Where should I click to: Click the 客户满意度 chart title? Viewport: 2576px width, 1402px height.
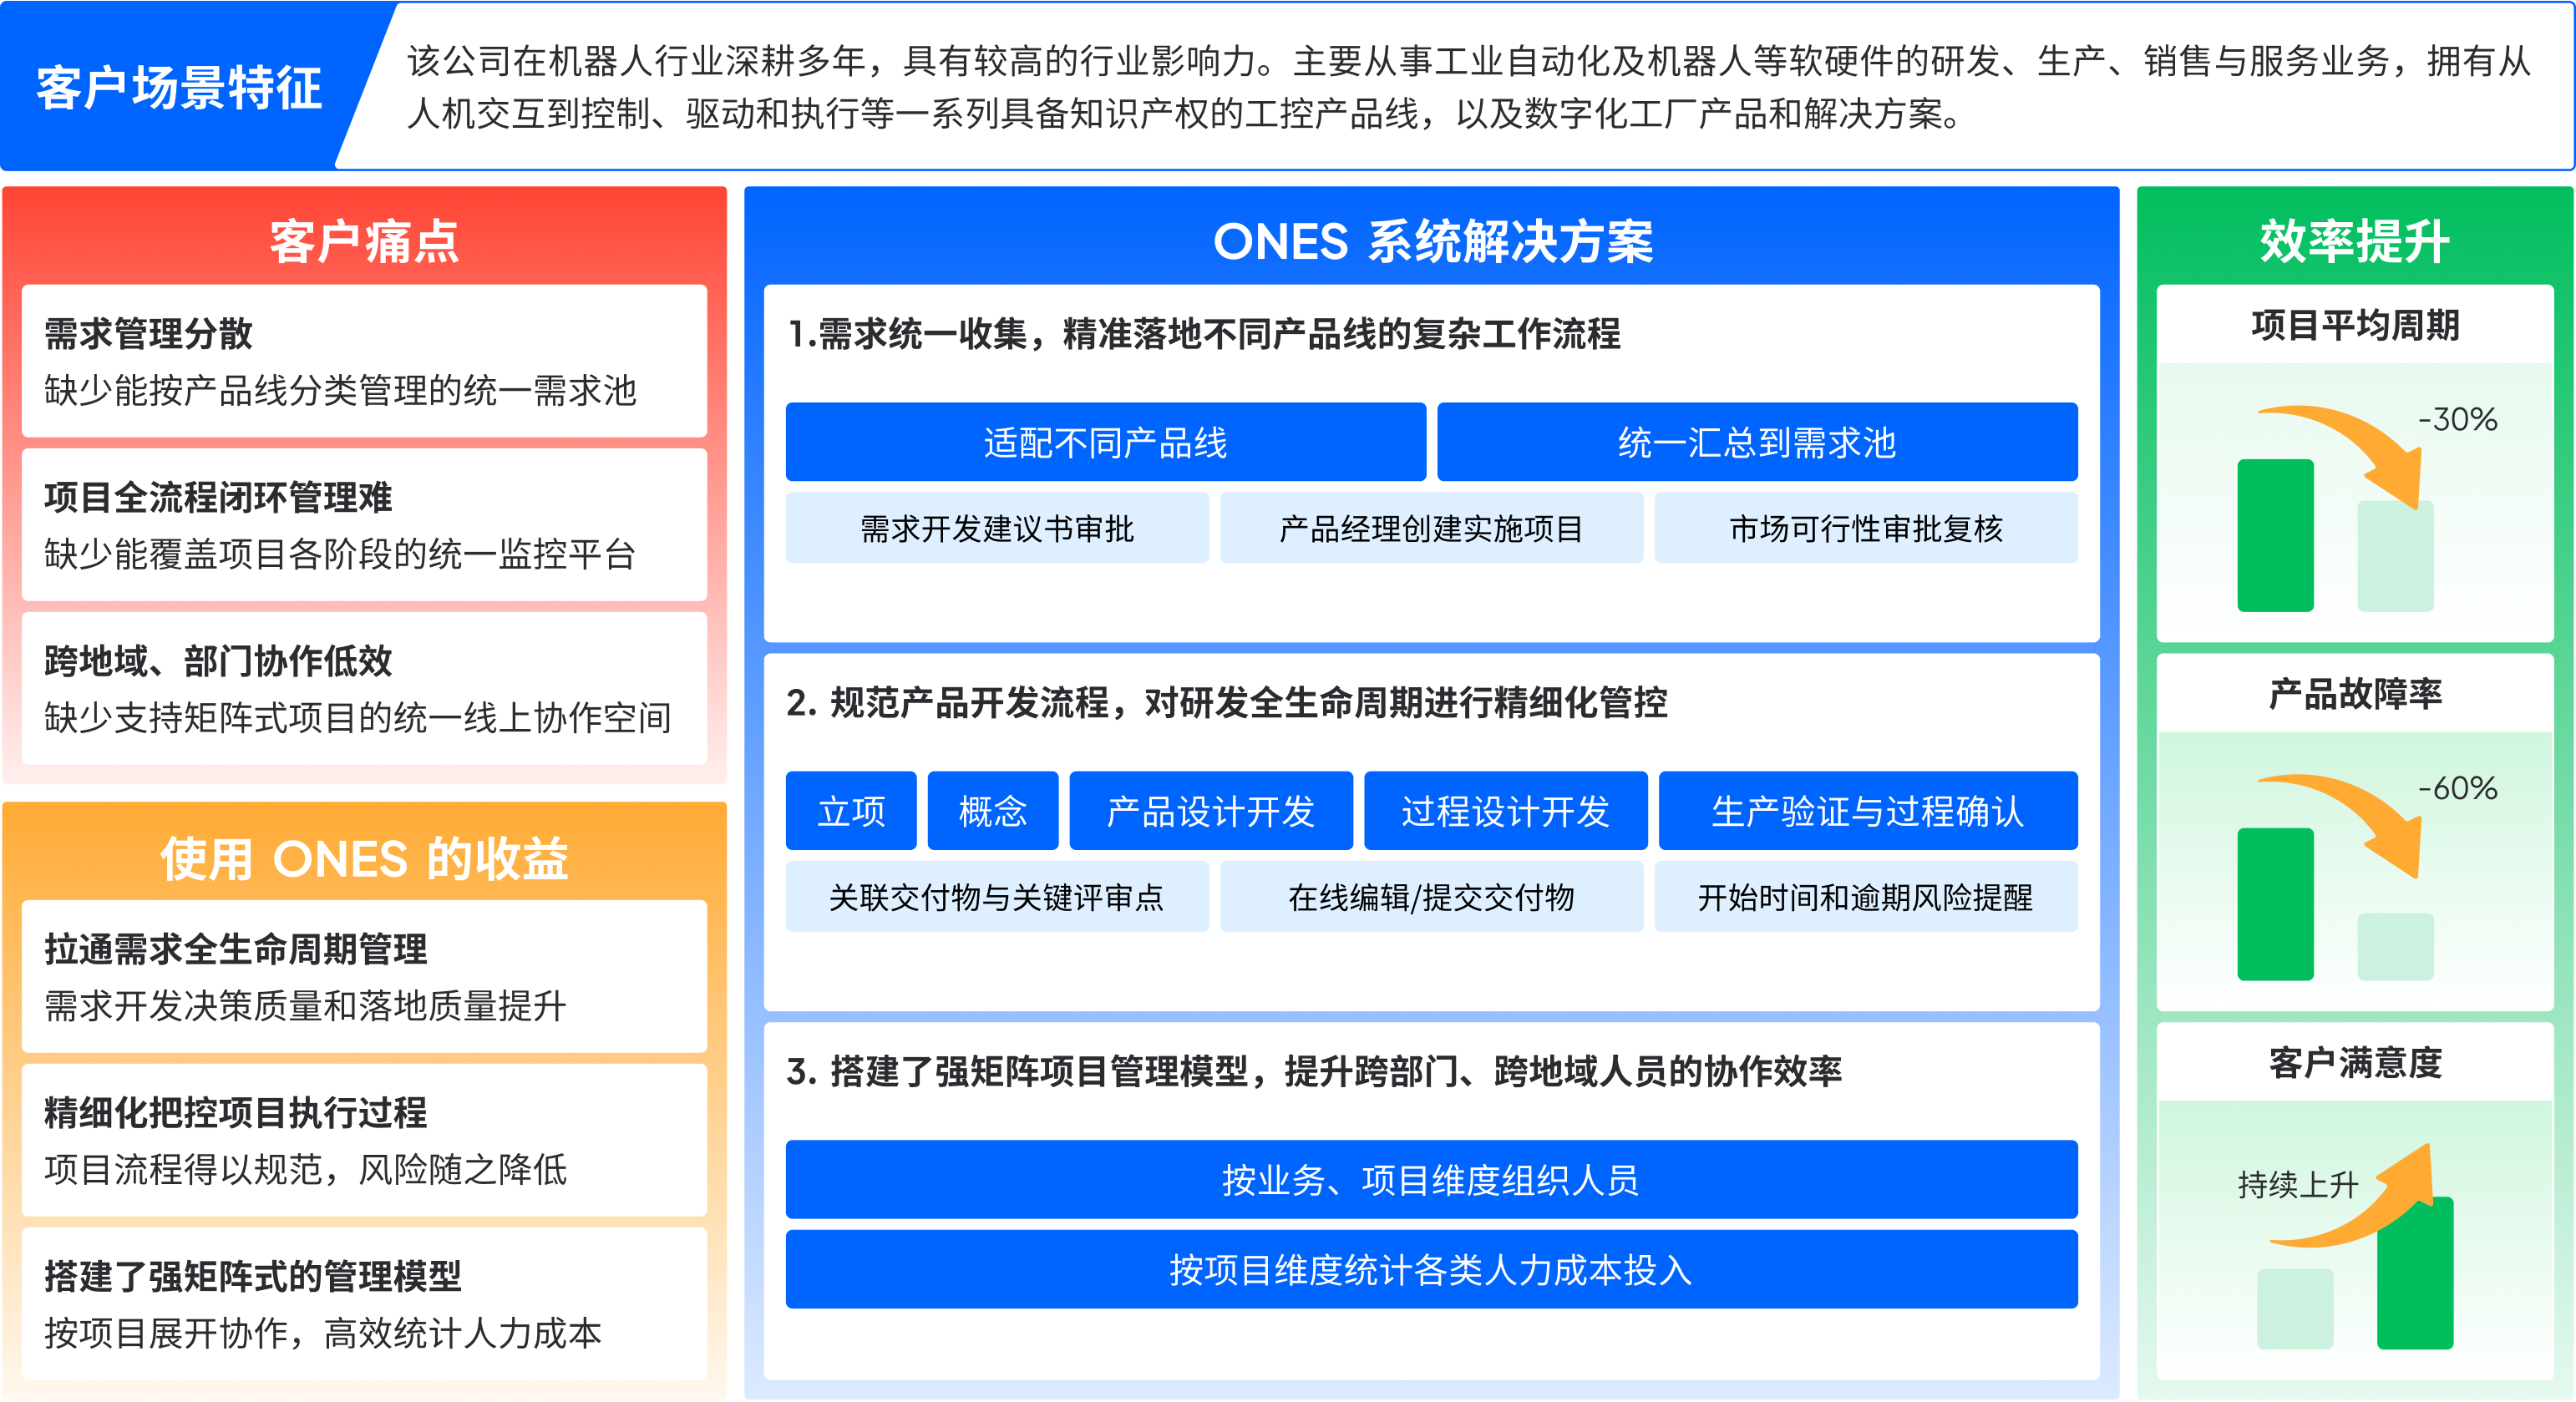2355,1063
